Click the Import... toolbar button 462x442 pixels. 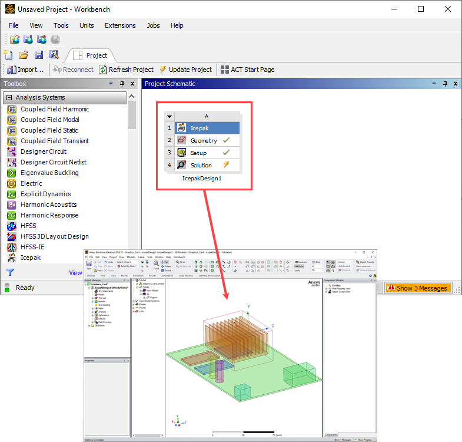[x=25, y=70]
